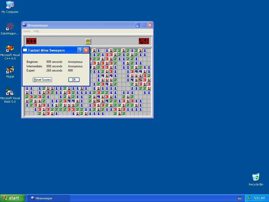Click the keyboard icon in the taskbar
Screen dimensions: 269x202
[x=240, y=198]
